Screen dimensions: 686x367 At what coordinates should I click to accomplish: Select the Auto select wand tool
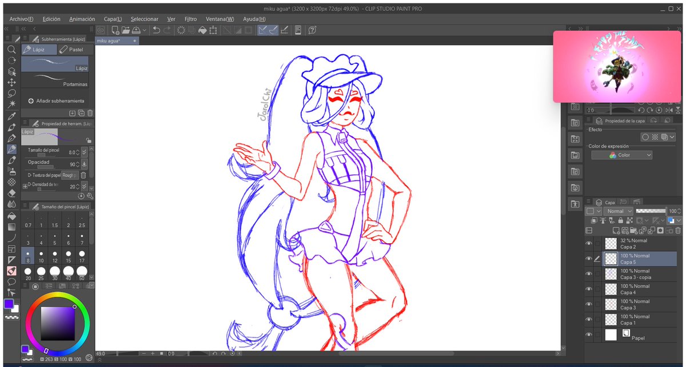tap(11, 104)
